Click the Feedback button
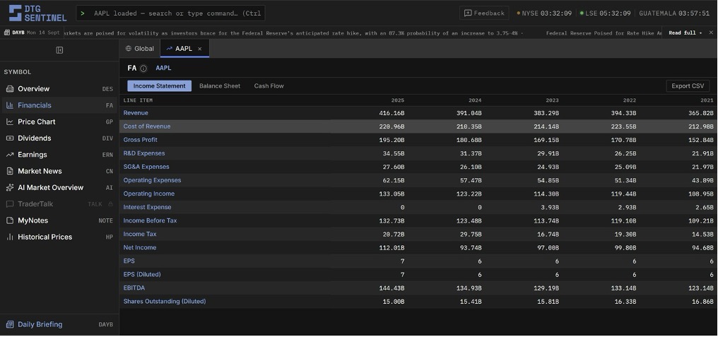718x349 pixels. pyautogui.click(x=484, y=13)
